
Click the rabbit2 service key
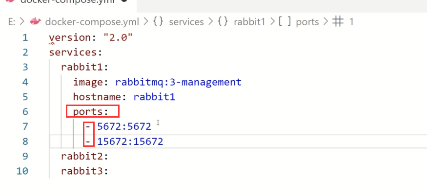point(82,156)
